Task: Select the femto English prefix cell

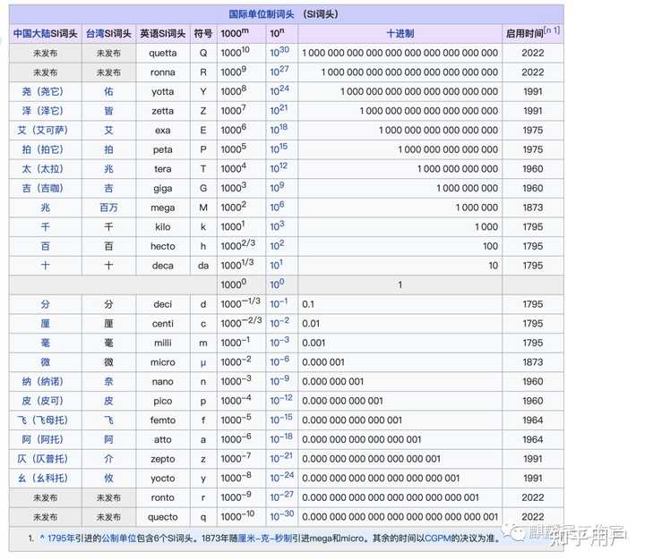Action: (x=163, y=420)
